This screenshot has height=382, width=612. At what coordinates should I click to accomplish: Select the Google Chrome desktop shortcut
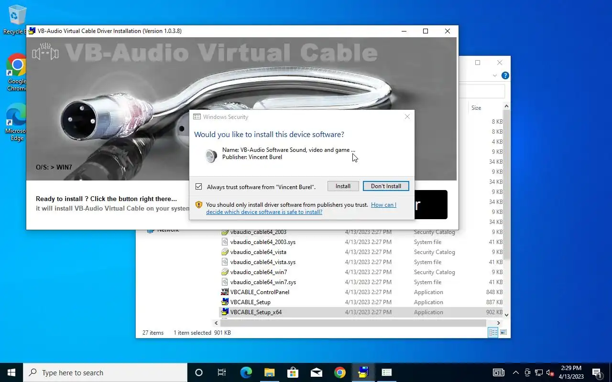pyautogui.click(x=16, y=72)
